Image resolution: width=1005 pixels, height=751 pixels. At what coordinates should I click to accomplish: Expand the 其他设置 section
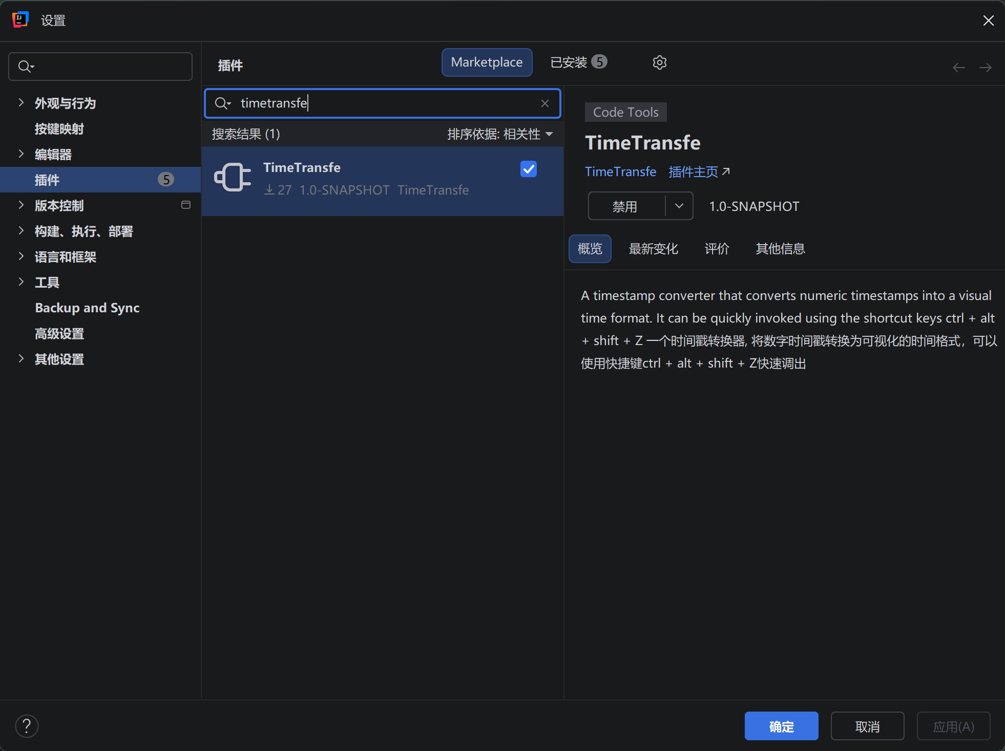click(21, 359)
